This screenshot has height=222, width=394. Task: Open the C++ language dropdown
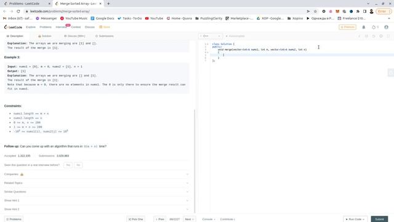210,36
